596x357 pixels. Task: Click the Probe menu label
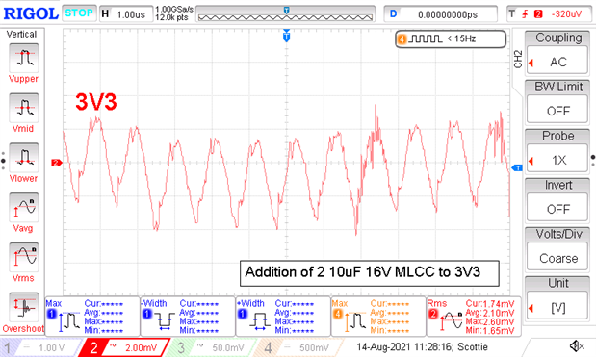point(558,136)
